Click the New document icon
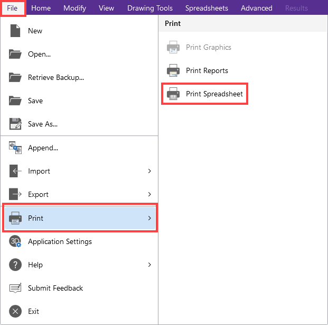Screen dimensions: 328x325 pyautogui.click(x=15, y=31)
